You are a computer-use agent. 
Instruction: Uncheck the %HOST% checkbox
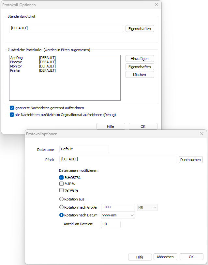(x=61, y=177)
